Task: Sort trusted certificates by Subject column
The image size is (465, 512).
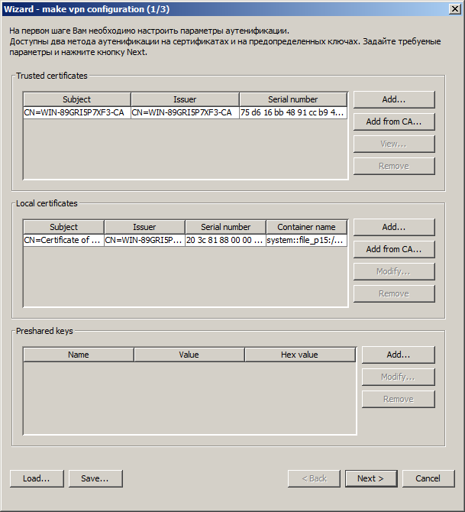Action: (76, 99)
